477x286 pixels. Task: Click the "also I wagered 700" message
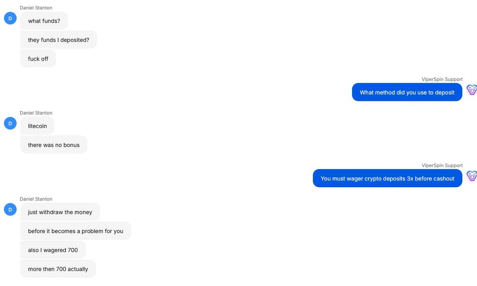53,250
